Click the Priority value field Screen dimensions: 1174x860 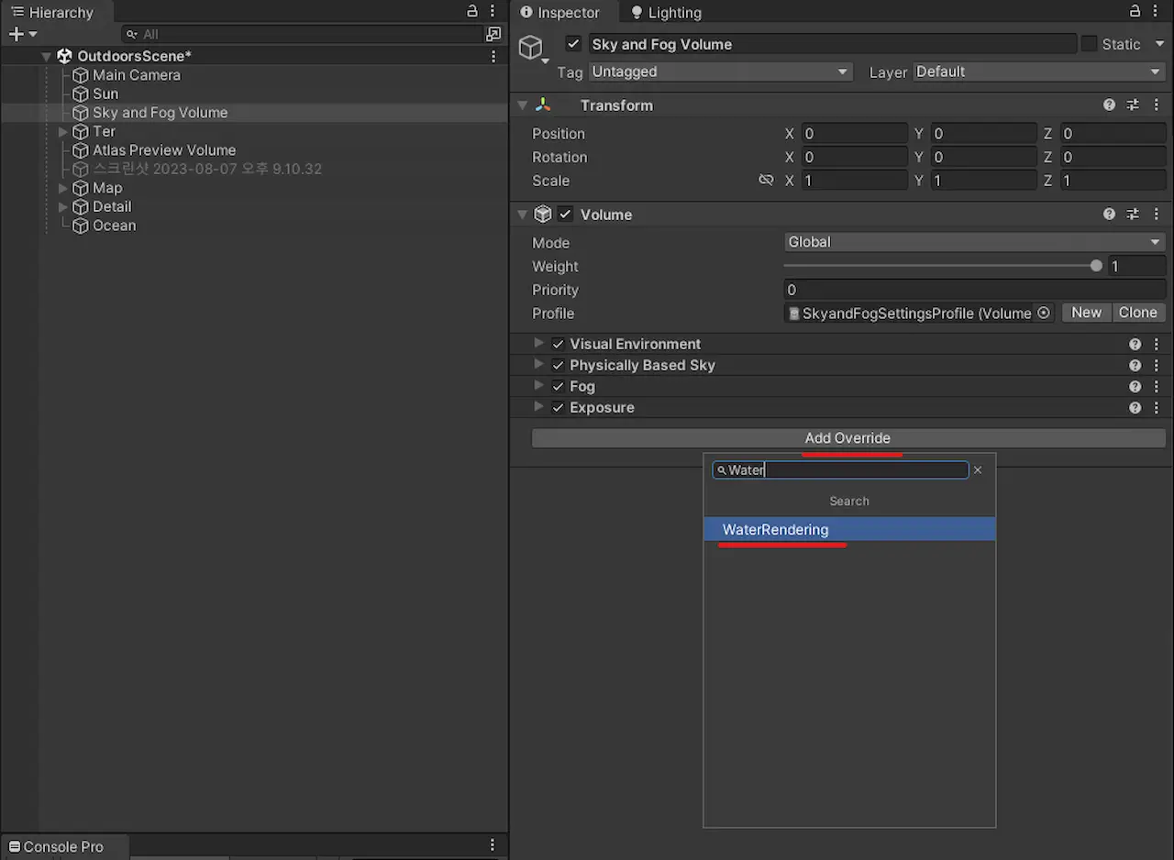[x=975, y=290]
